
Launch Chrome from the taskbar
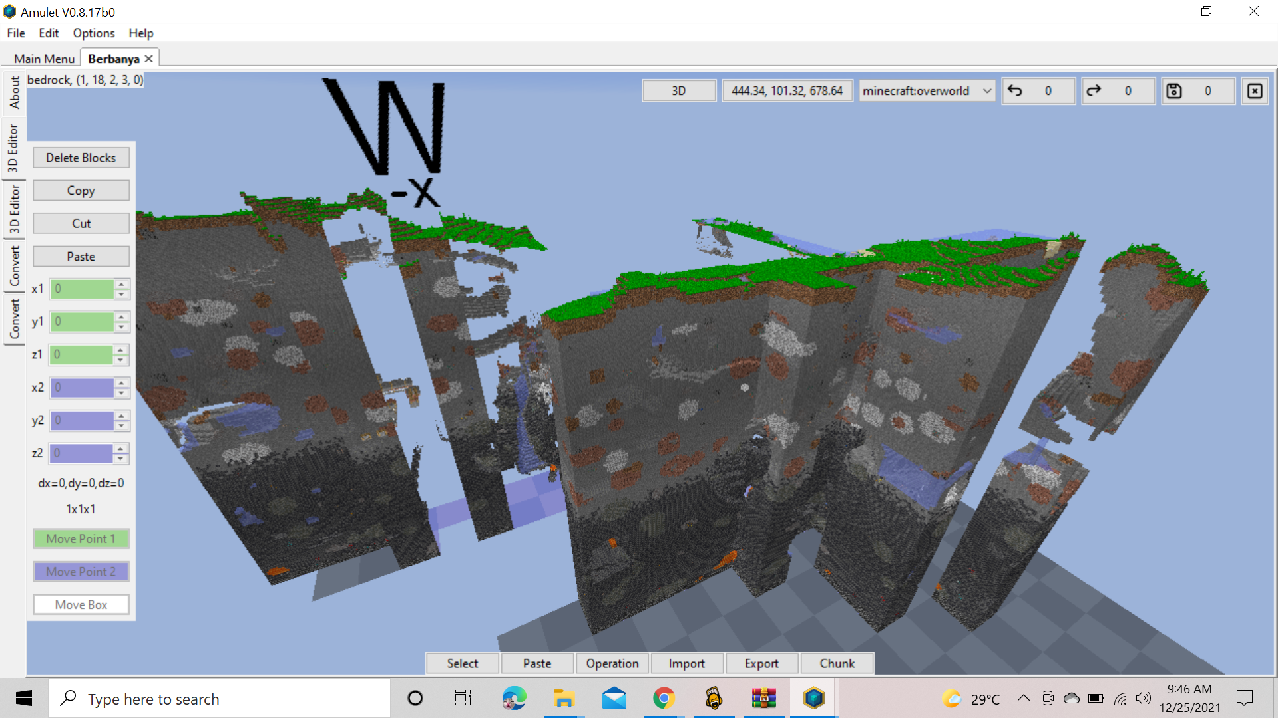click(x=663, y=698)
